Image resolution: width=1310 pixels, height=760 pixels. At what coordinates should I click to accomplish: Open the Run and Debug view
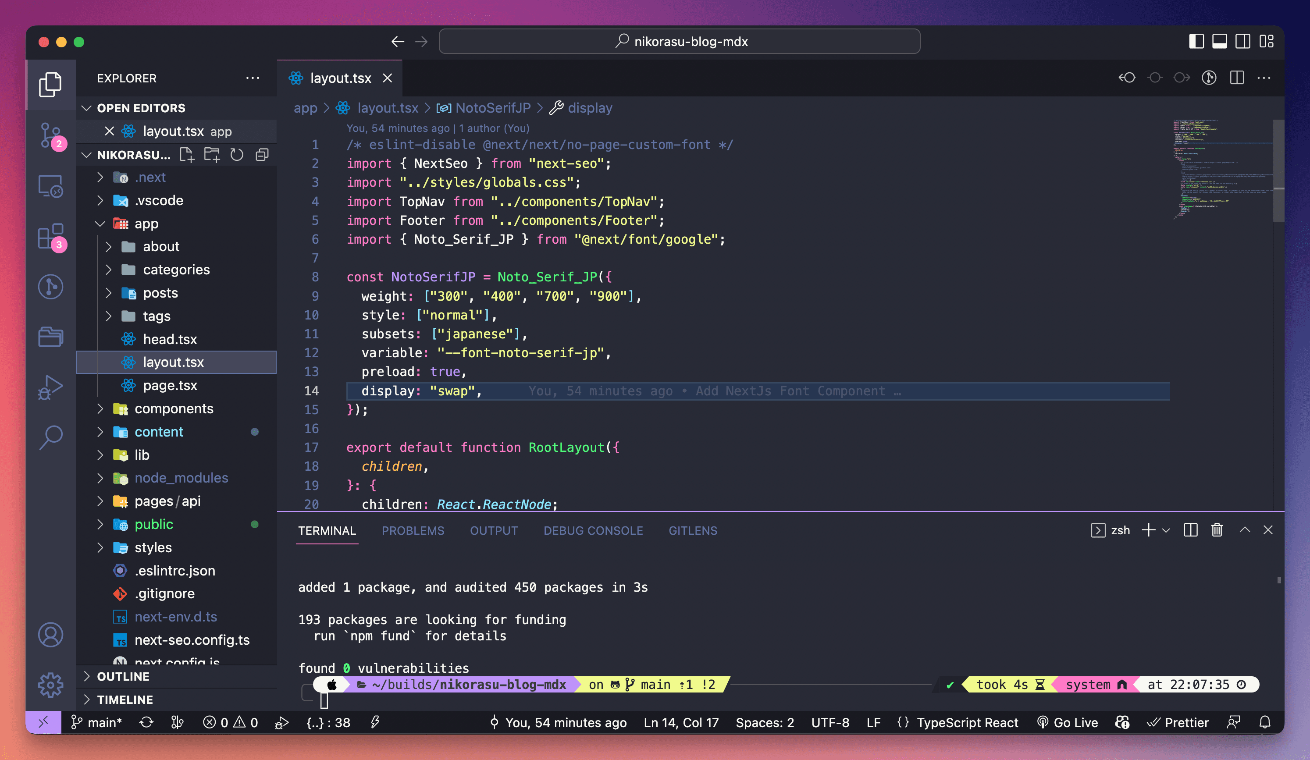pyautogui.click(x=50, y=387)
